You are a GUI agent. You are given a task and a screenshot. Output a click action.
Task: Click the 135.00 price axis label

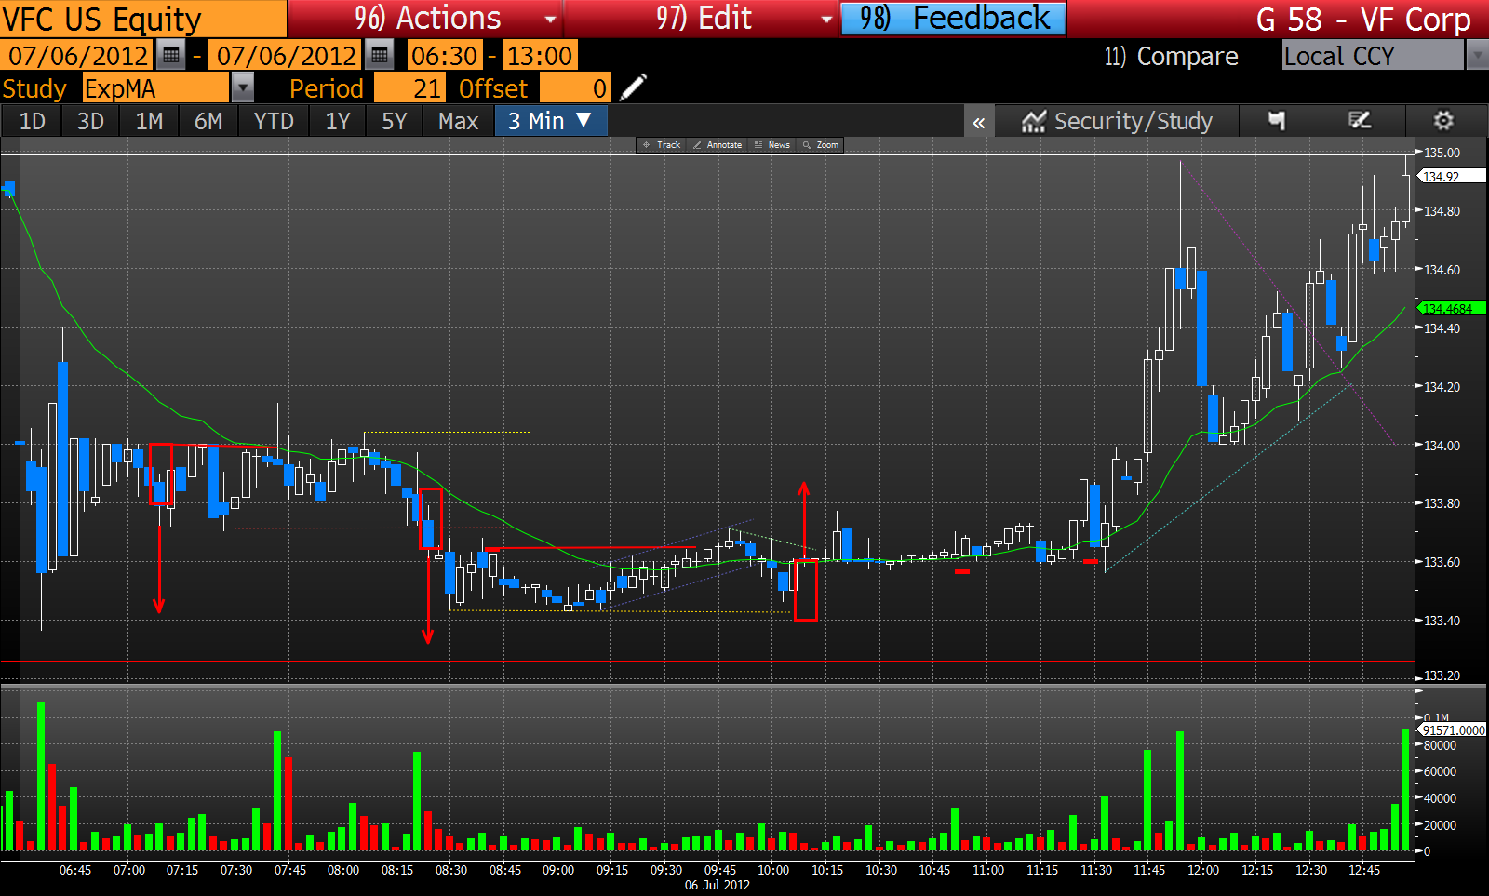[1442, 153]
